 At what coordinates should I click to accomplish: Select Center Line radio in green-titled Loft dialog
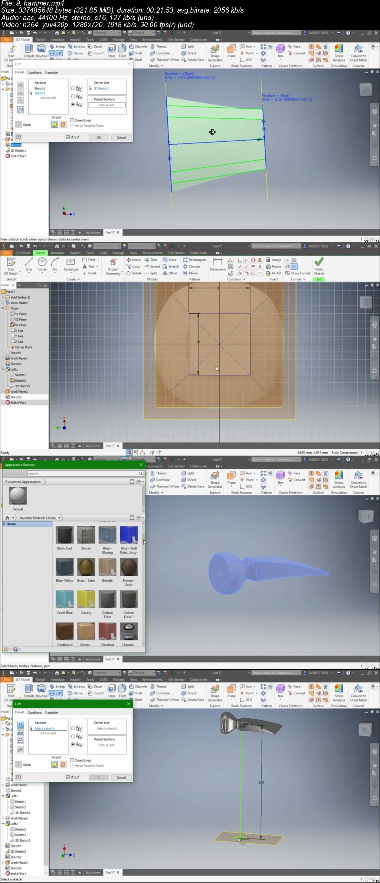(x=73, y=736)
